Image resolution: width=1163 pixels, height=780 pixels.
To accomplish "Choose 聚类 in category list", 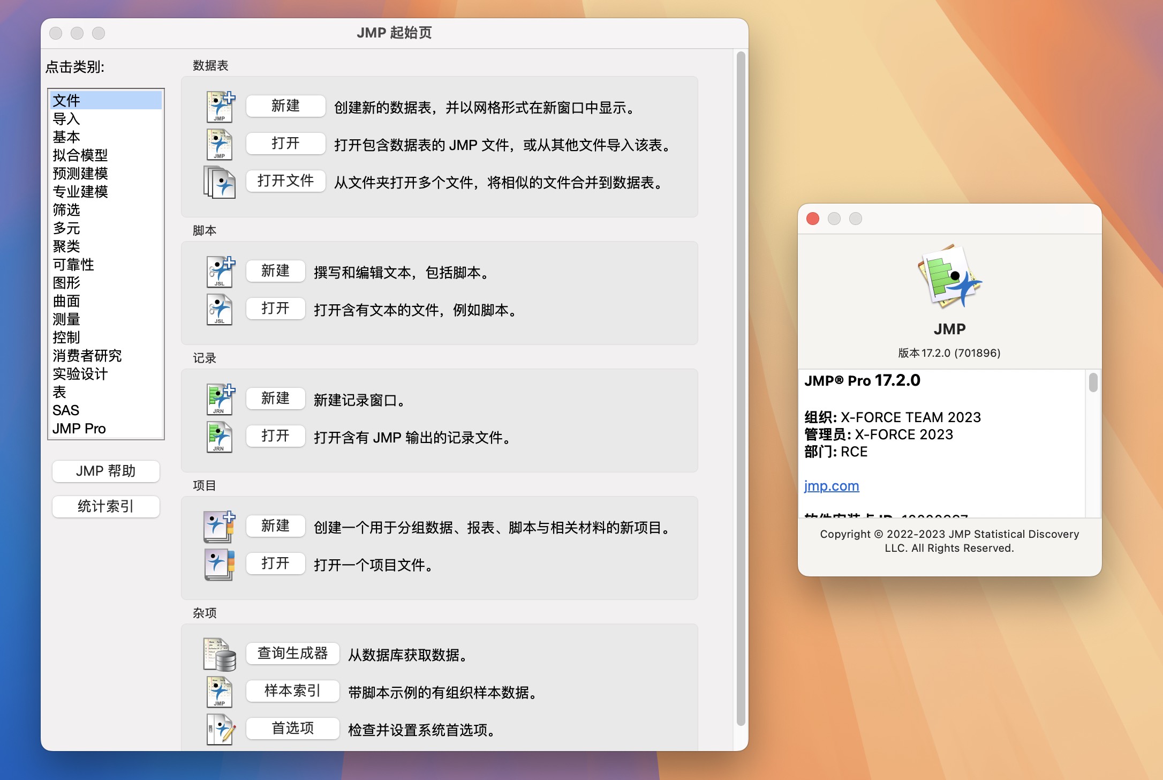I will tap(106, 246).
